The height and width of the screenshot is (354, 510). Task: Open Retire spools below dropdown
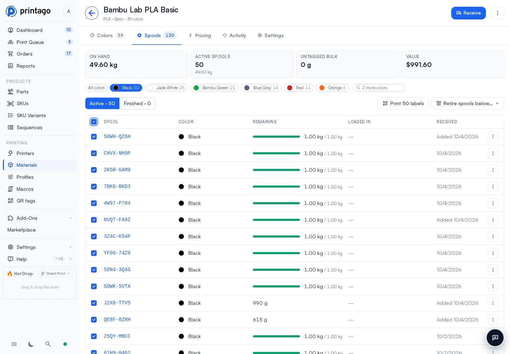coord(468,103)
